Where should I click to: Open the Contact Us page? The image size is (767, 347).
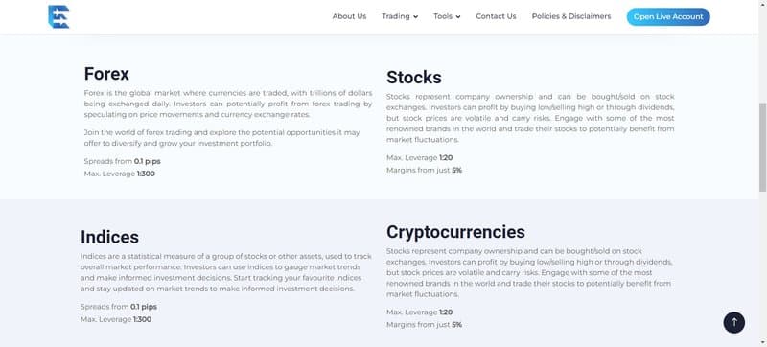[496, 16]
